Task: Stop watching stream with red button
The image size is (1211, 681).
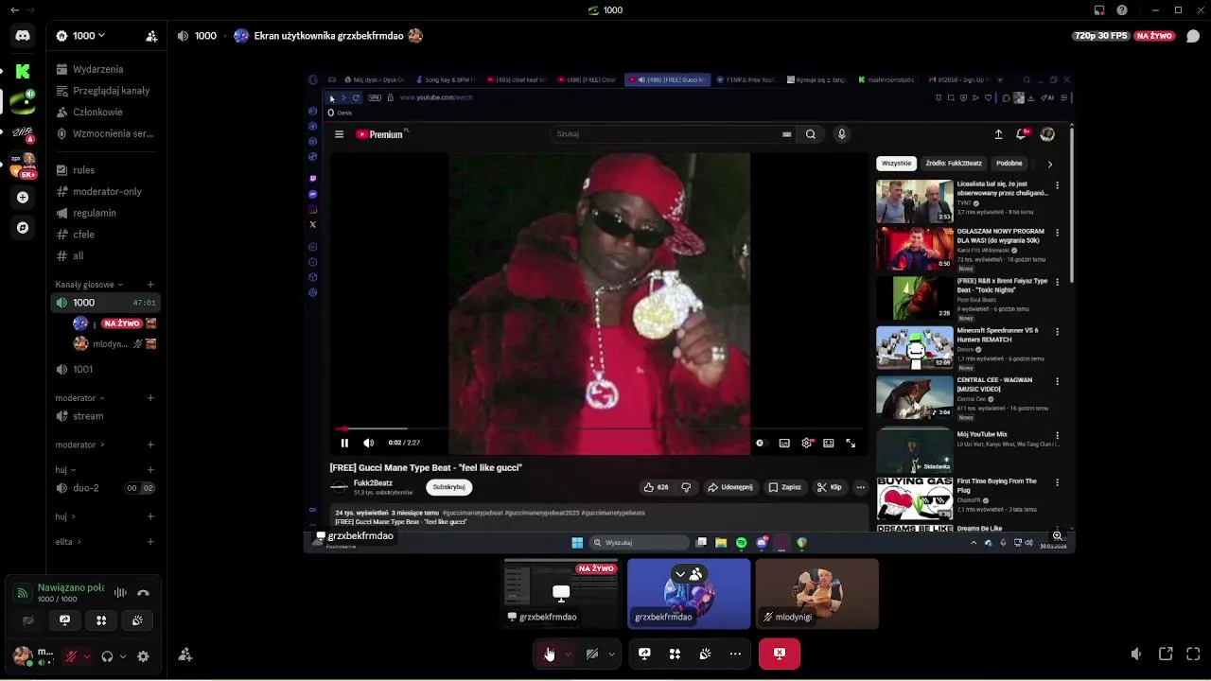Action: tap(780, 654)
